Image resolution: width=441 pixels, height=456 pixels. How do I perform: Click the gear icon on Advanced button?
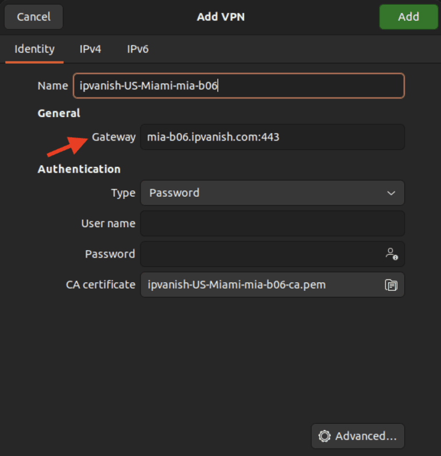tap(324, 436)
